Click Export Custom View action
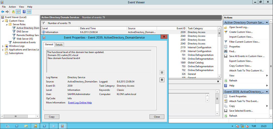Screen dimensions: 273x129 coord(241,61)
